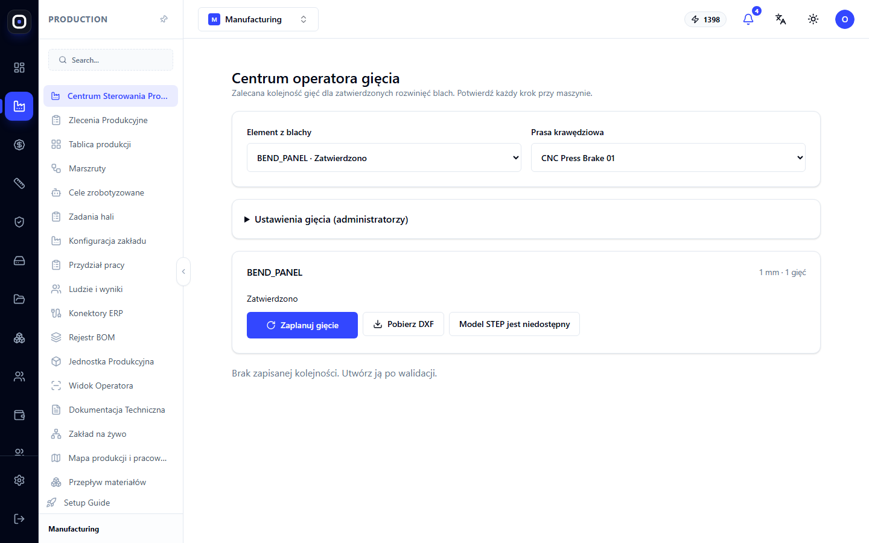Open Konfiguracja zakładu
Image resolution: width=869 pixels, height=543 pixels.
coord(110,241)
